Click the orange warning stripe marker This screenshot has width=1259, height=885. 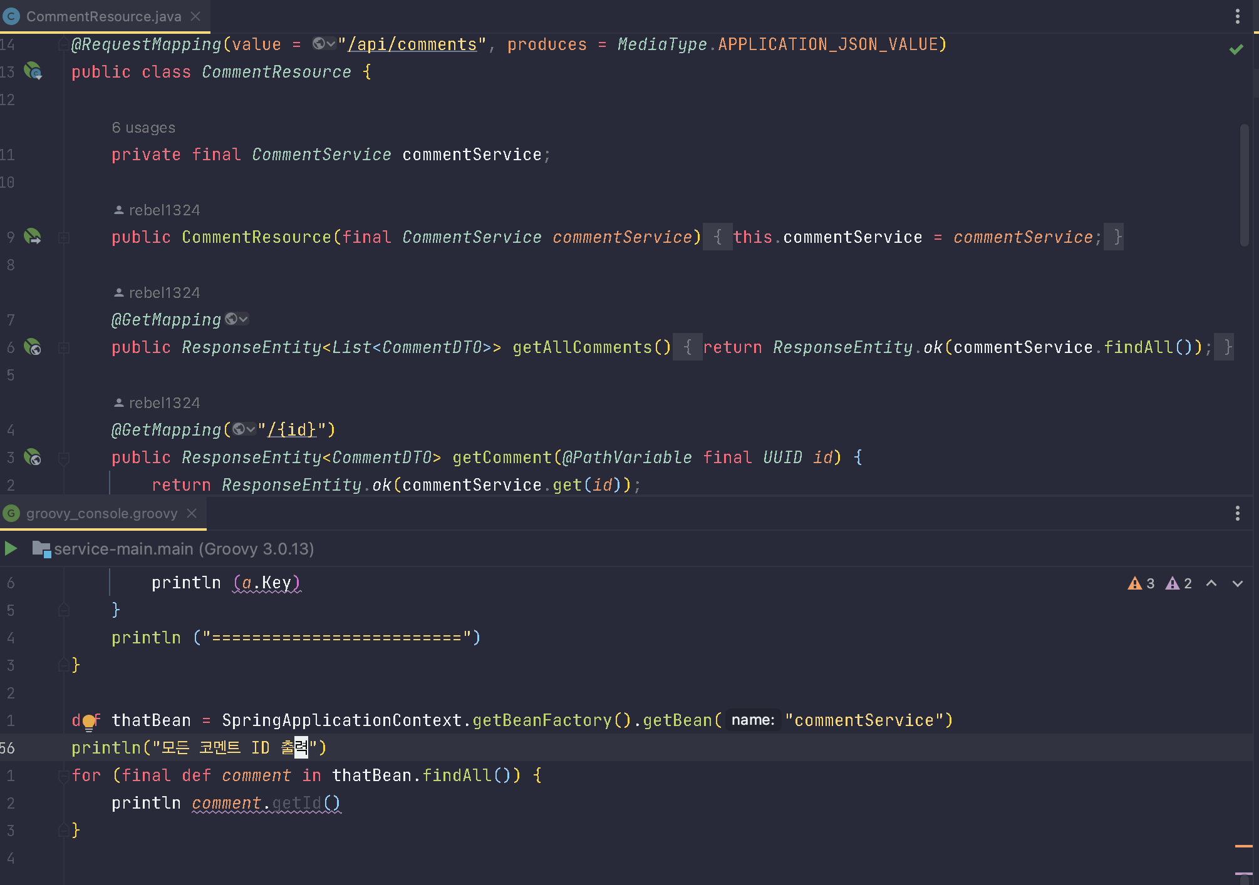pos(1243,846)
